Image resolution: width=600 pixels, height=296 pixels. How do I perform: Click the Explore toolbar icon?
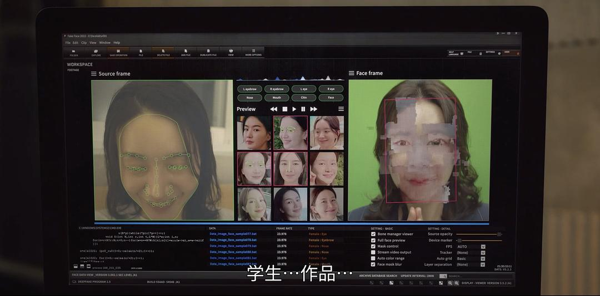click(x=96, y=53)
